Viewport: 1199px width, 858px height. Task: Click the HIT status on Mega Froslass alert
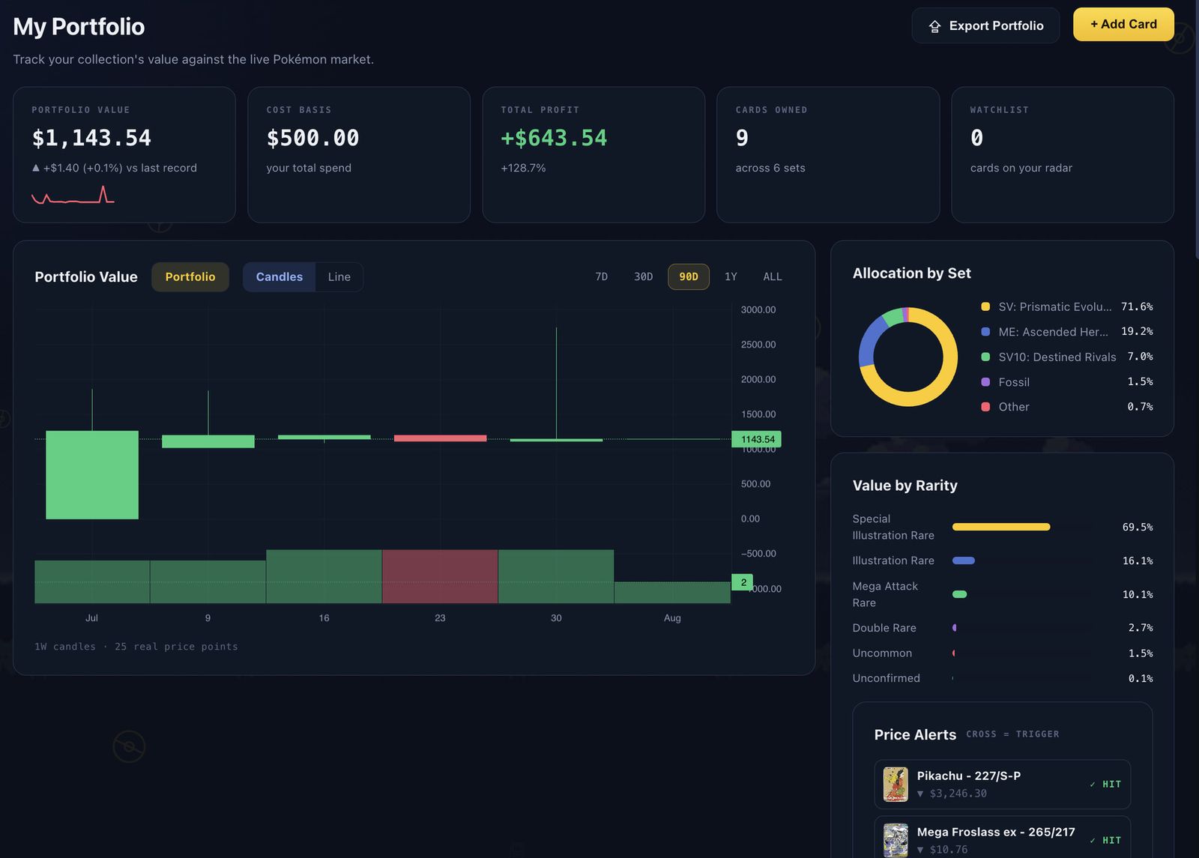[1106, 841]
